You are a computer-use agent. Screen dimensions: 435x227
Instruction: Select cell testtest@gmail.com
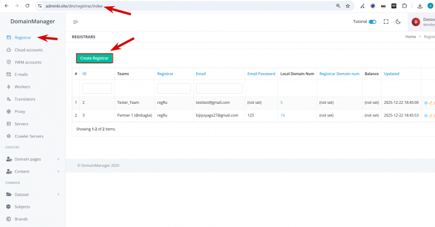tap(212, 103)
